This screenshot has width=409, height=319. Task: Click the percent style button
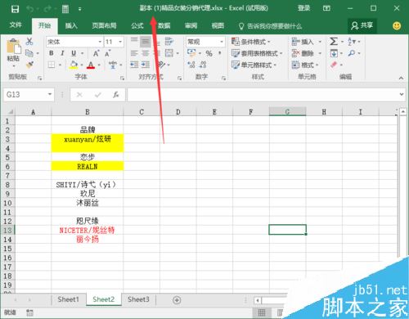click(209, 53)
